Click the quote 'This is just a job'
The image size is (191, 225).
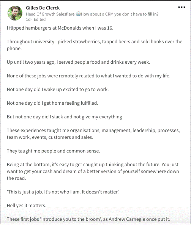coord(63,192)
